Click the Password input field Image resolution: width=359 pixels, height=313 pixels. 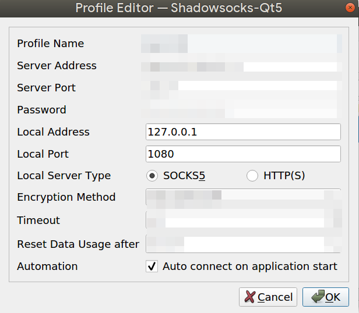click(x=243, y=110)
